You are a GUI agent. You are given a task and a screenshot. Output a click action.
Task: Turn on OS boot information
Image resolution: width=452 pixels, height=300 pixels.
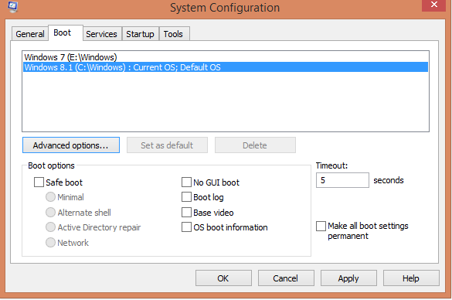[186, 227]
